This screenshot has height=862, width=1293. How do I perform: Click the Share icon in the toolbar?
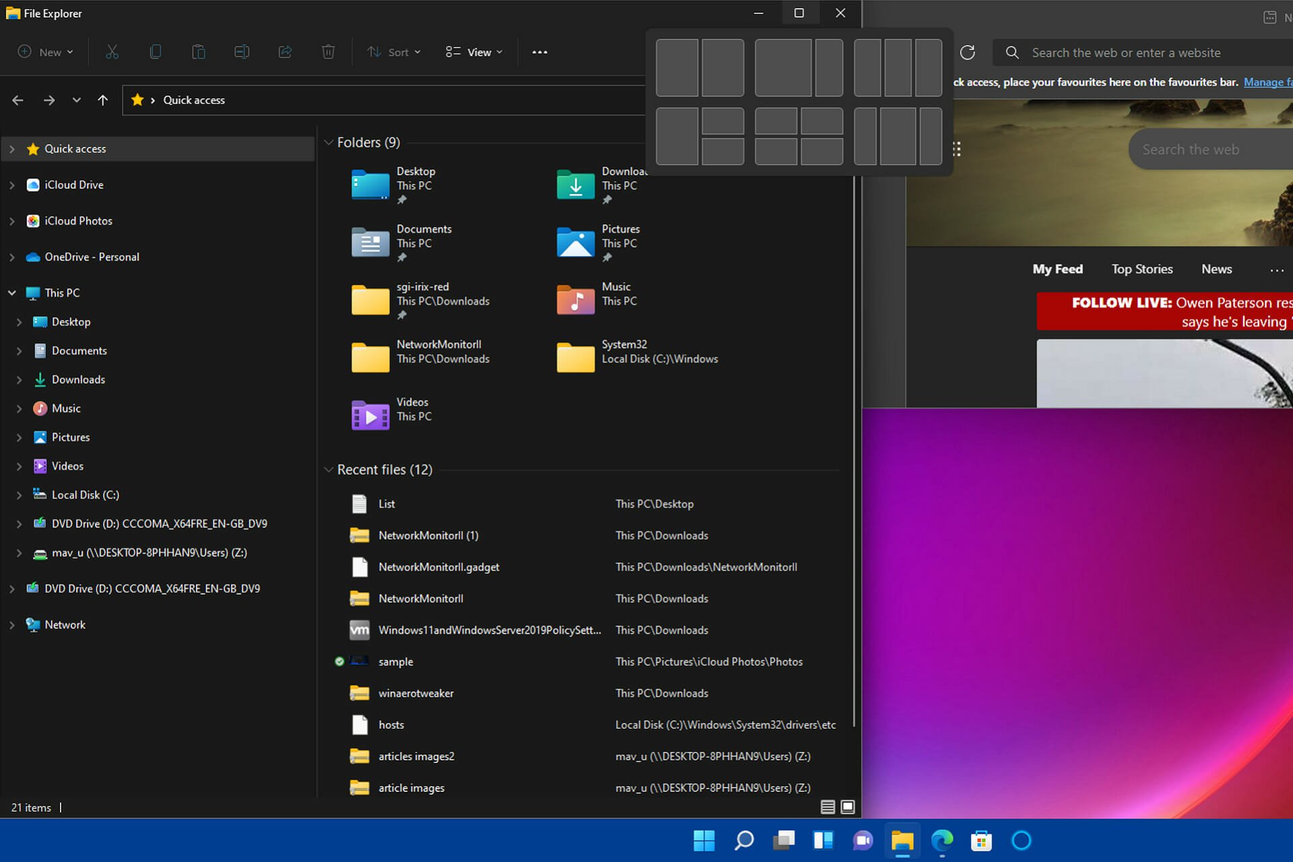coord(285,52)
